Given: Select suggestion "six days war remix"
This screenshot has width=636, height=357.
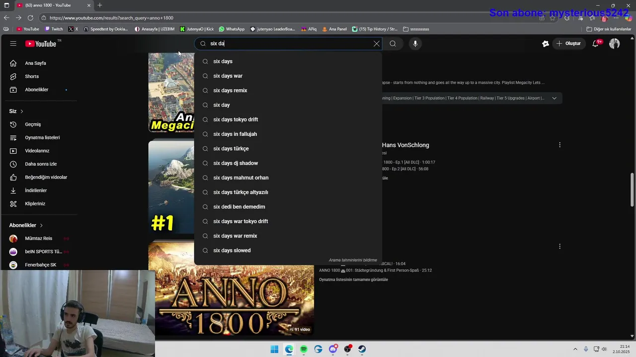Looking at the screenshot, I should point(288,236).
